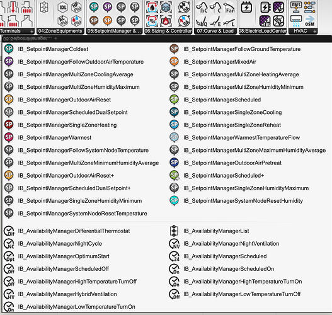Select the IB_AvailabilityManagerHybridVentilation HV icon
The height and width of the screenshot is (315, 332).
9,294
